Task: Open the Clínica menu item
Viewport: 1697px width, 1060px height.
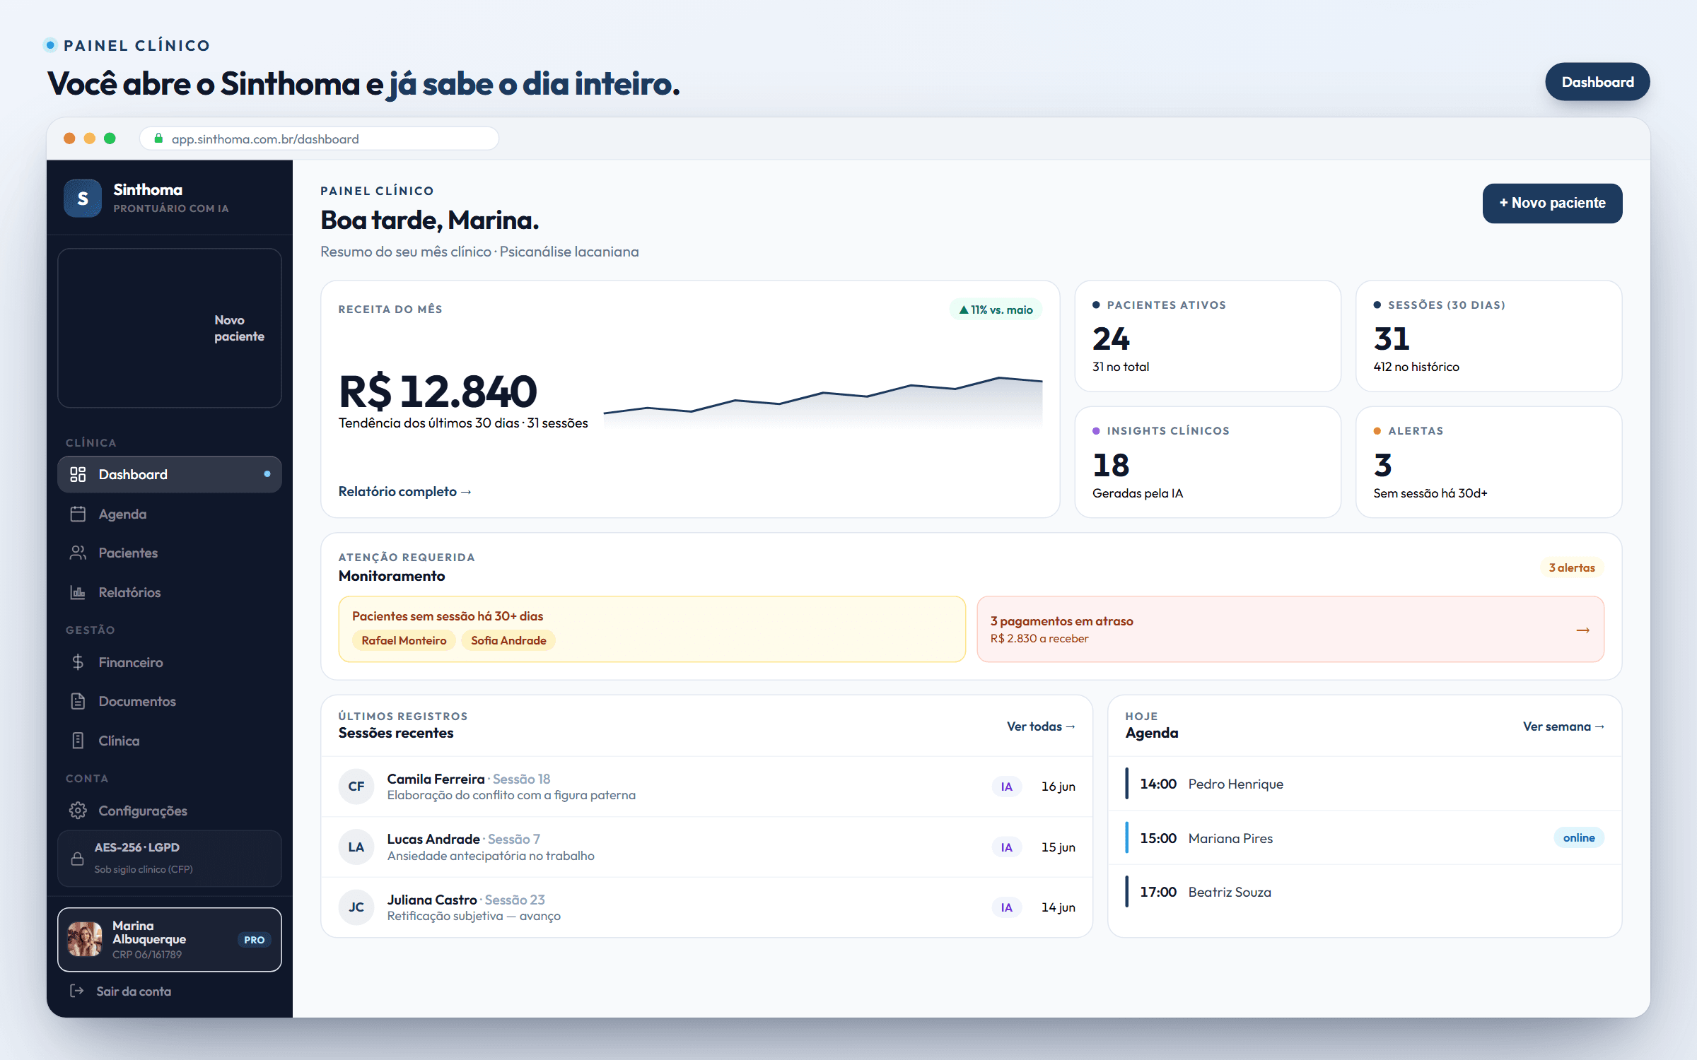Action: [x=170, y=741]
